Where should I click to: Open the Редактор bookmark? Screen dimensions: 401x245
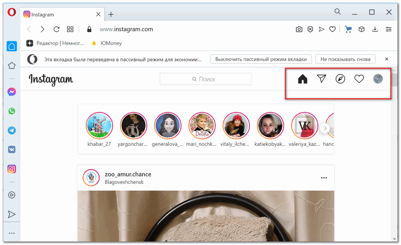click(55, 43)
